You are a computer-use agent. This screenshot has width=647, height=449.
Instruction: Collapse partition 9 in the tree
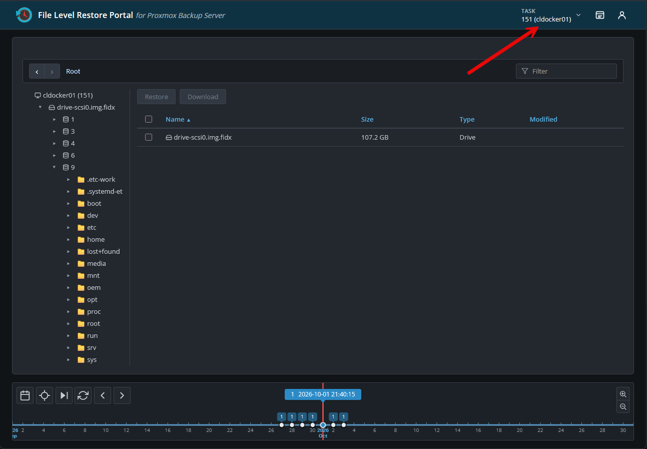[x=54, y=167]
